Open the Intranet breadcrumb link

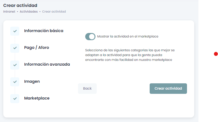click(x=9, y=11)
